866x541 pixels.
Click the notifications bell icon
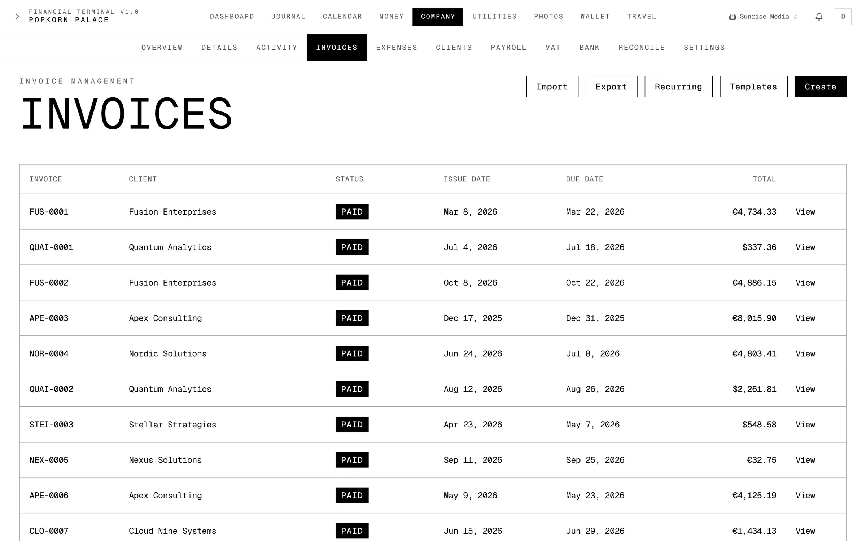click(x=819, y=17)
